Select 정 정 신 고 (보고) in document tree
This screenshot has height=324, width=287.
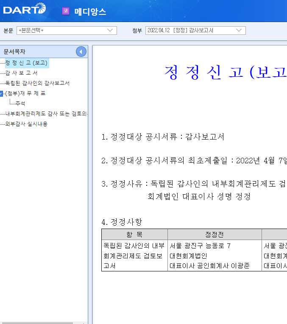click(x=27, y=63)
